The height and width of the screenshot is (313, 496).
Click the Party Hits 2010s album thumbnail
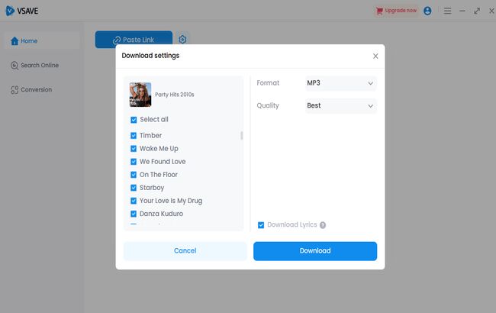[140, 95]
